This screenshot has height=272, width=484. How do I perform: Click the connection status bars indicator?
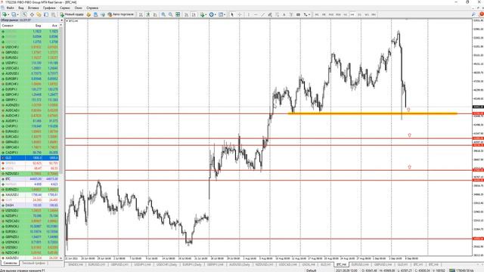tap(452, 270)
